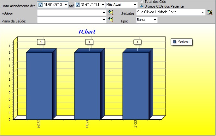
Task: Open the Médico combo box list
Action: click(104, 13)
